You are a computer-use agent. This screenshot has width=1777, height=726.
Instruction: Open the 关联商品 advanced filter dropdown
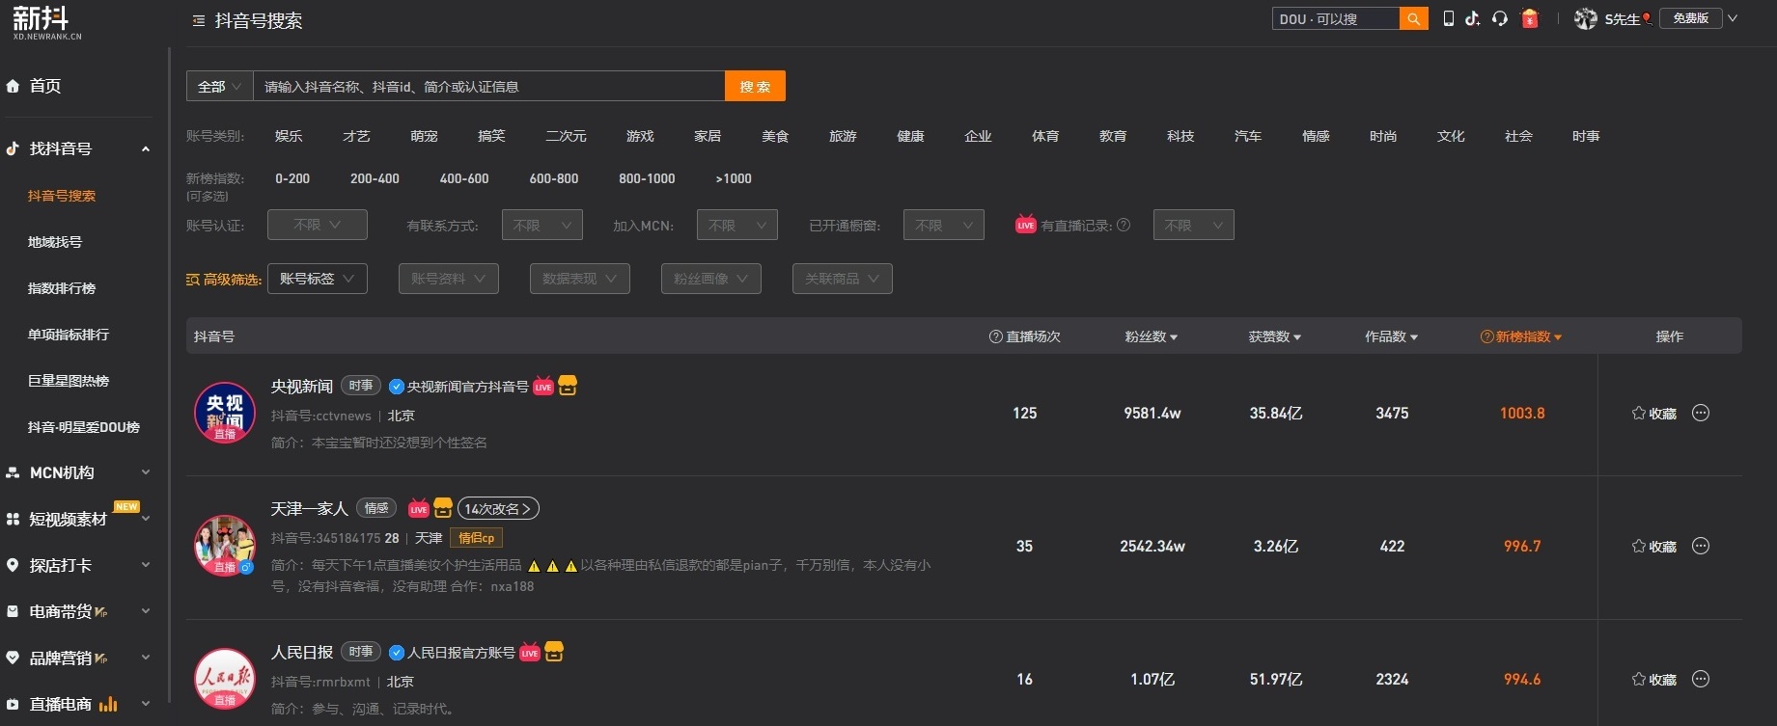(843, 279)
